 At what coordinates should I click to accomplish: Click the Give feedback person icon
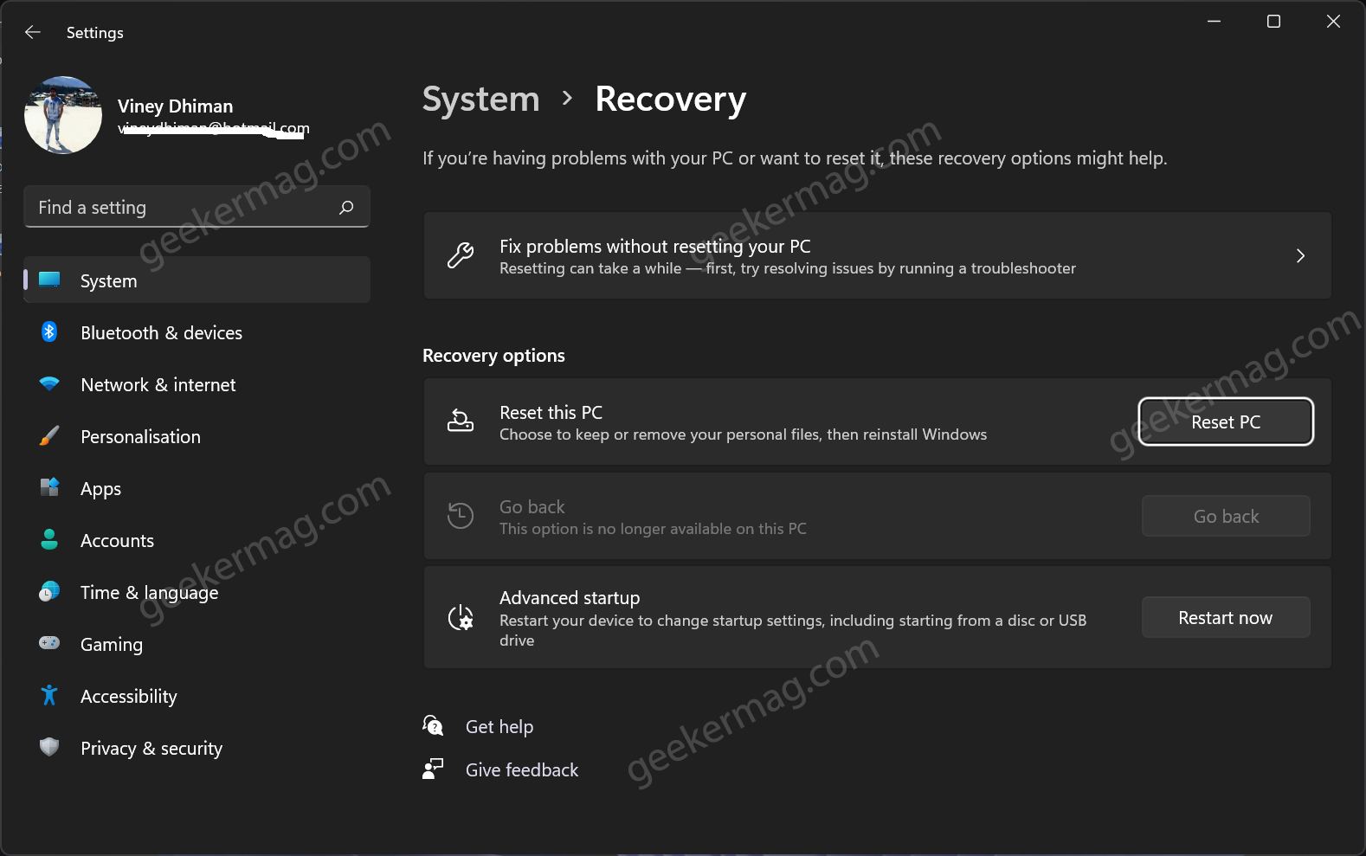click(433, 769)
